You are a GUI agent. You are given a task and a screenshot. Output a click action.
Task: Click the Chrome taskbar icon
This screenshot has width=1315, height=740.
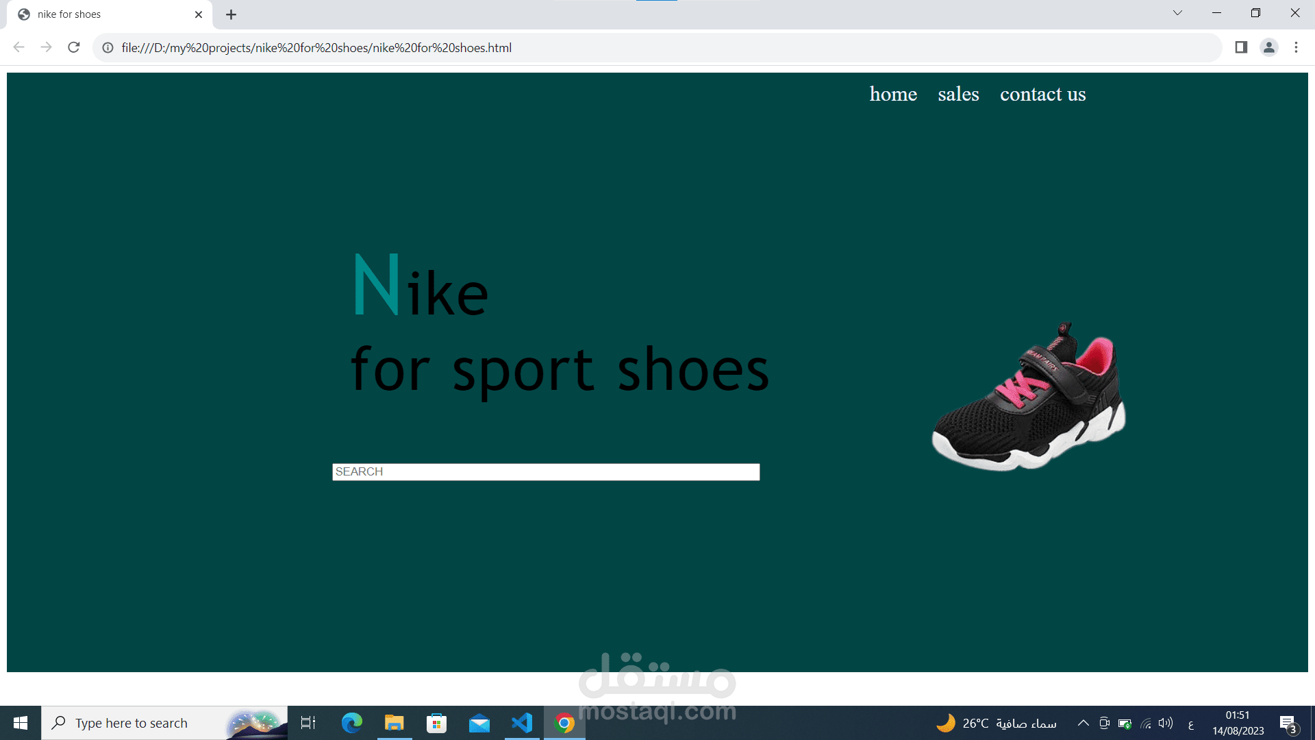tap(564, 723)
